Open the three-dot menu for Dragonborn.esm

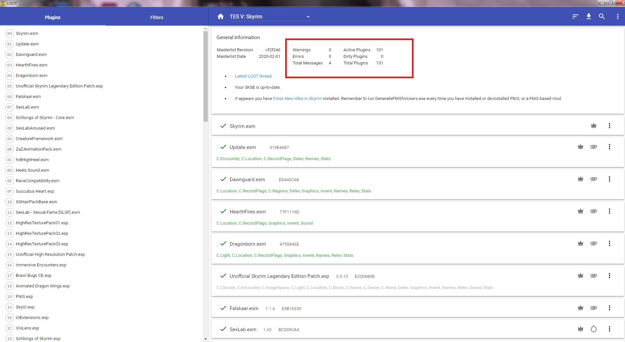(x=610, y=243)
